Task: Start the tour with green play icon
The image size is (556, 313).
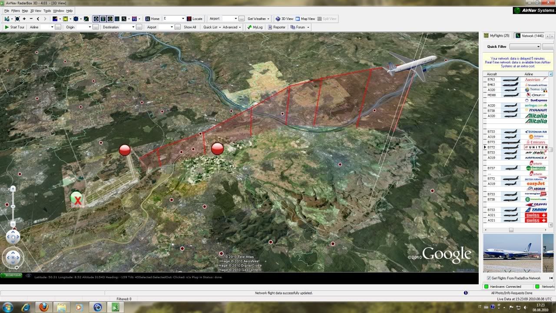Action: [7, 27]
